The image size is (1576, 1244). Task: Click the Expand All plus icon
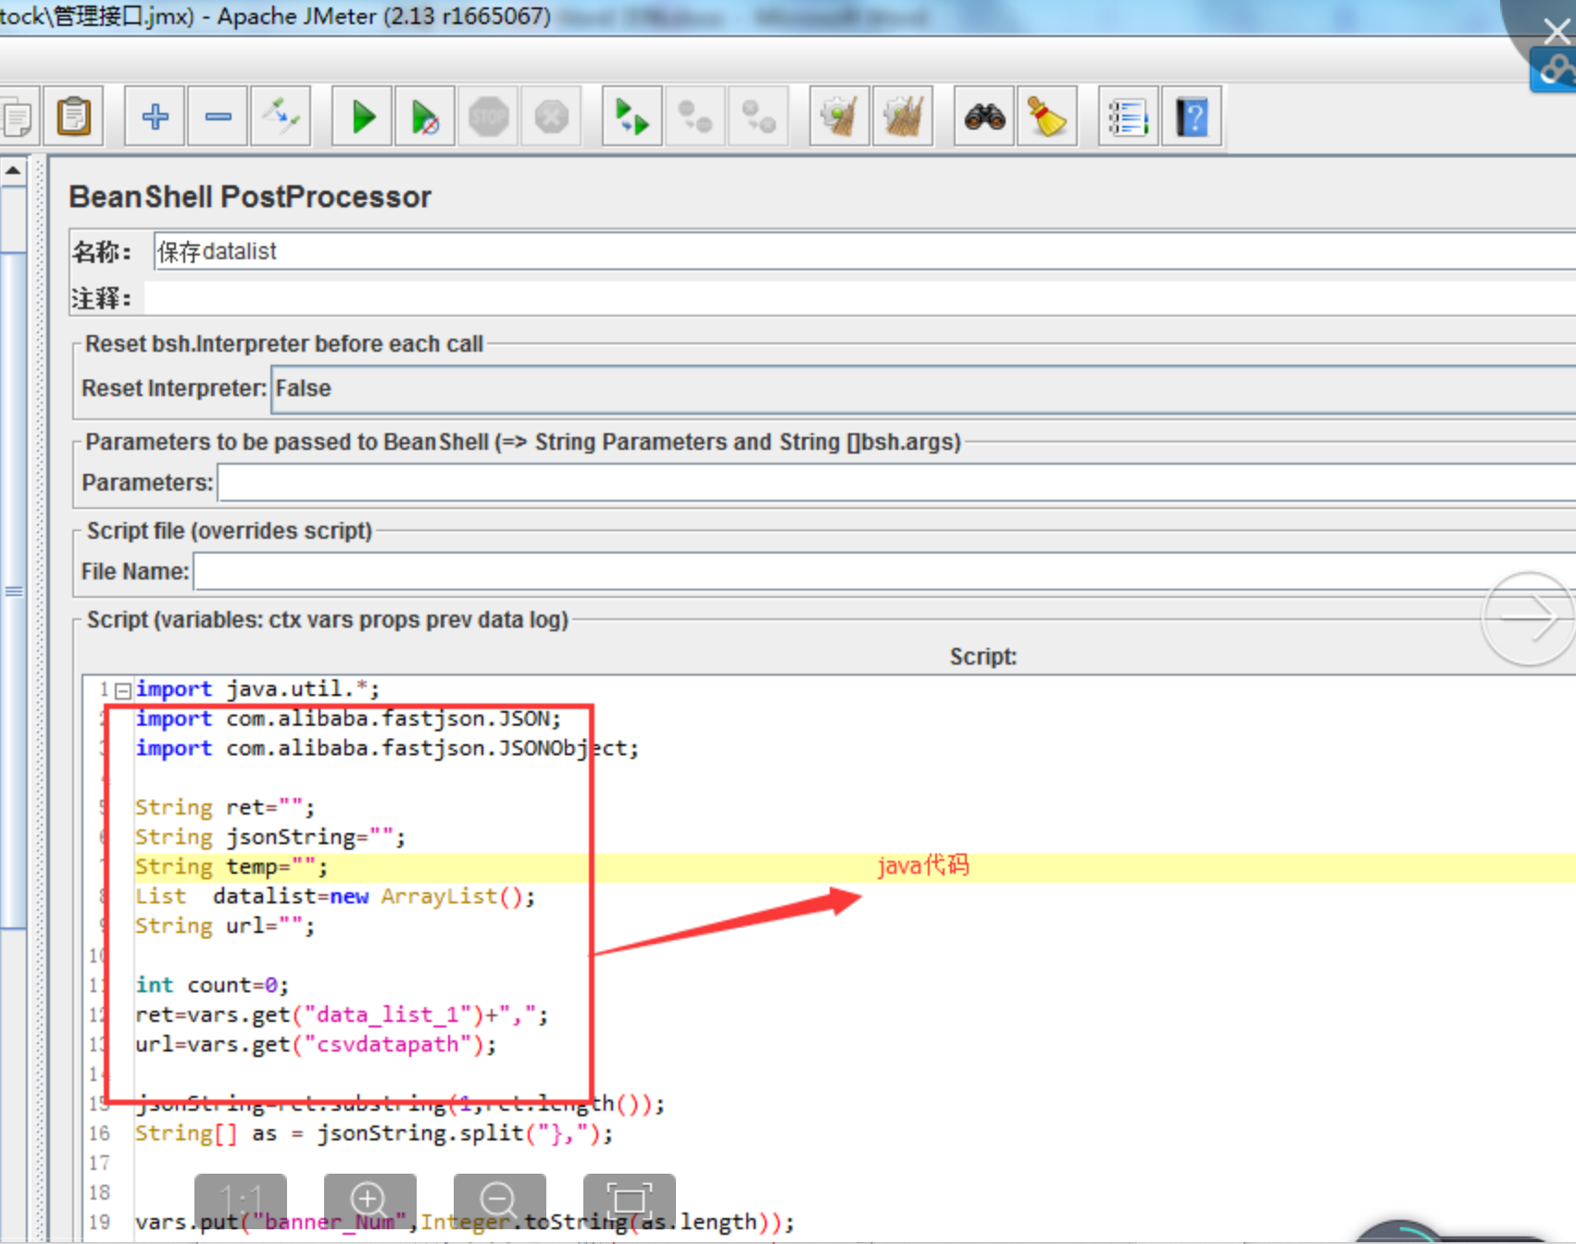155,117
